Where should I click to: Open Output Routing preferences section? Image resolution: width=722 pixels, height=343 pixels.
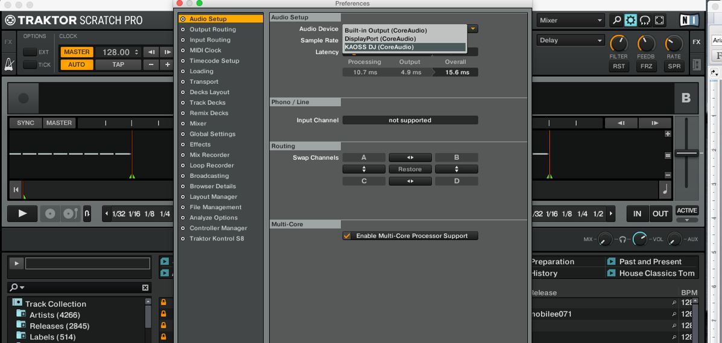[212, 30]
